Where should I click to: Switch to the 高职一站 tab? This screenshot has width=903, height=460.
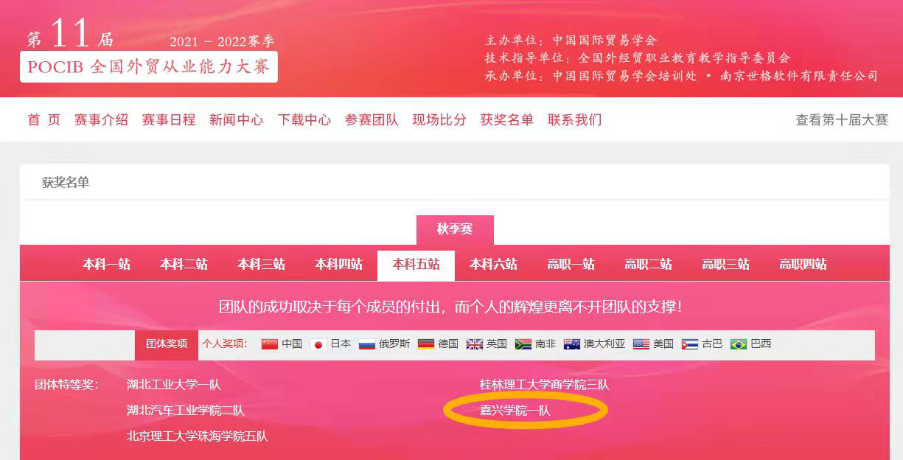coord(571,265)
